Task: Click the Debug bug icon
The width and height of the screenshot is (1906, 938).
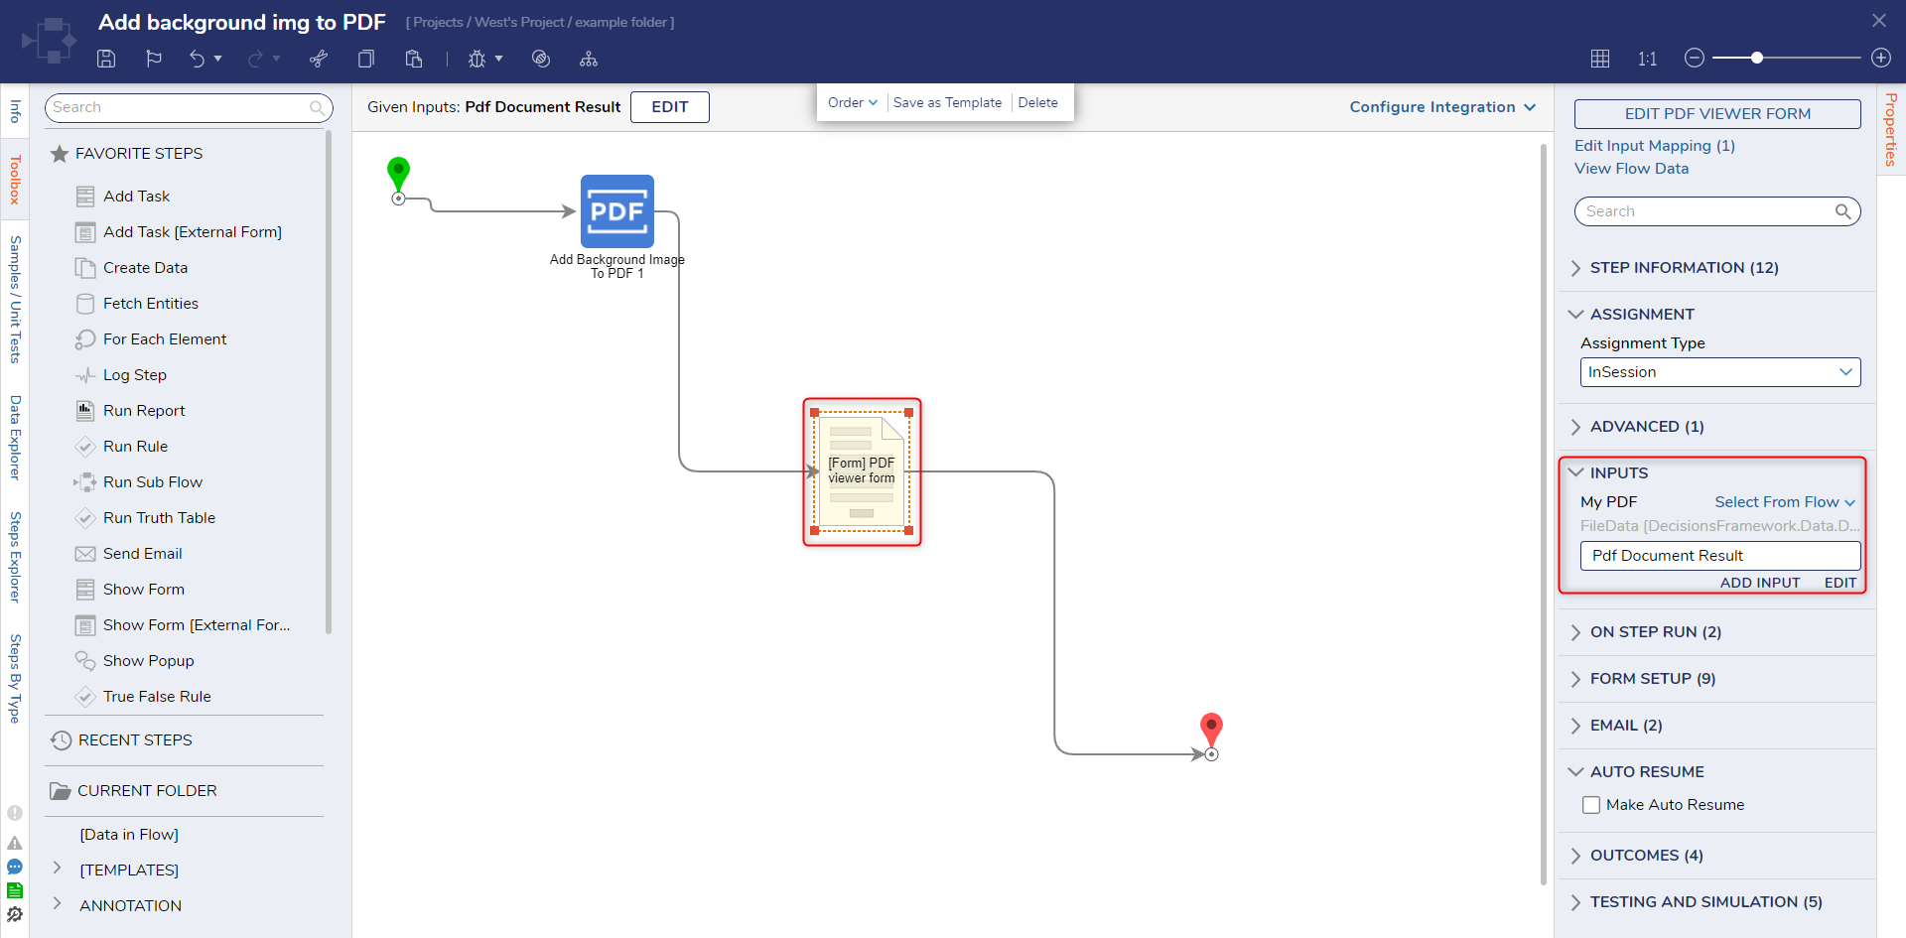Action: click(x=477, y=59)
